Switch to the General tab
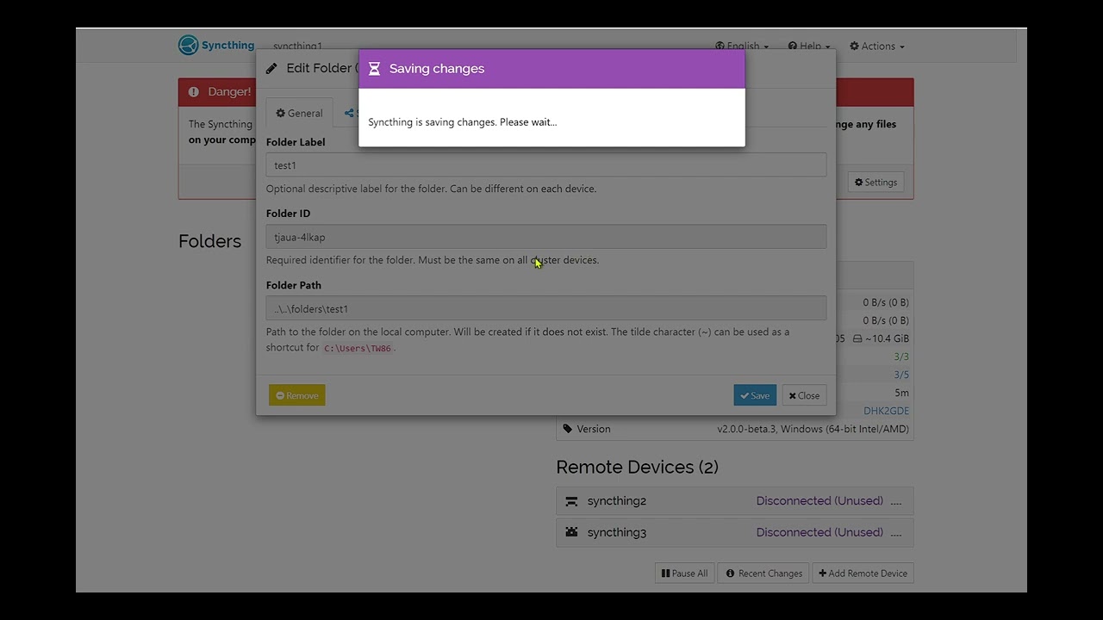Image resolution: width=1103 pixels, height=620 pixels. click(299, 113)
